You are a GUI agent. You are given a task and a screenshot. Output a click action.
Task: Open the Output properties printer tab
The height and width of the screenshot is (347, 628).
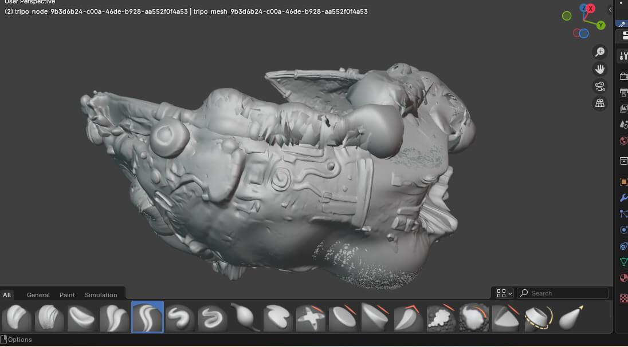(x=623, y=93)
